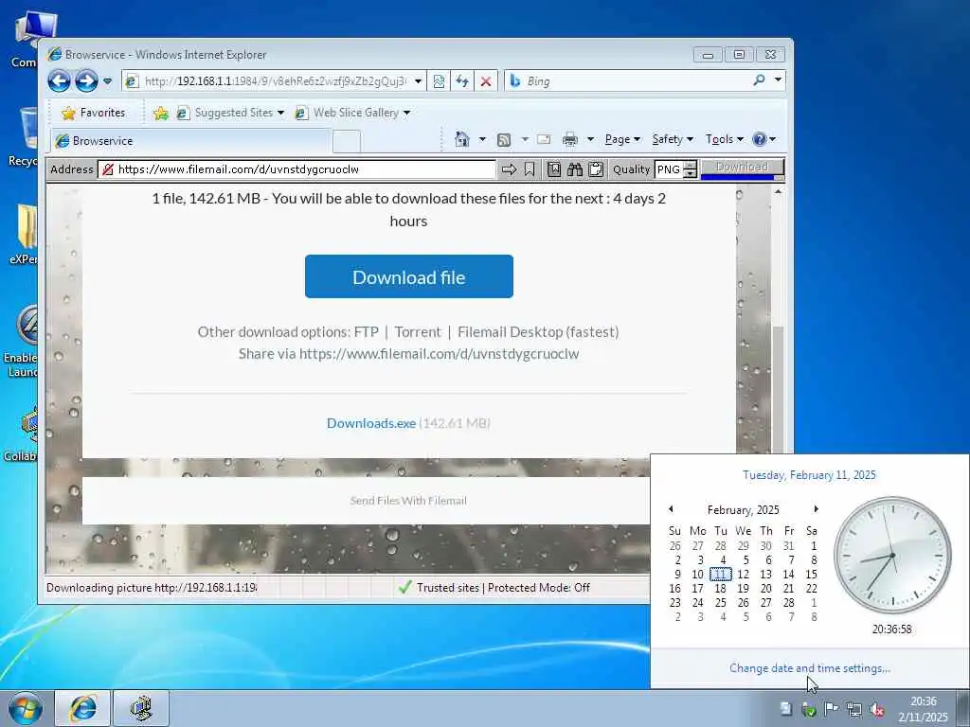Viewport: 970px width, 727px height.
Task: Click the muted volume tray icon
Action: coord(876,709)
